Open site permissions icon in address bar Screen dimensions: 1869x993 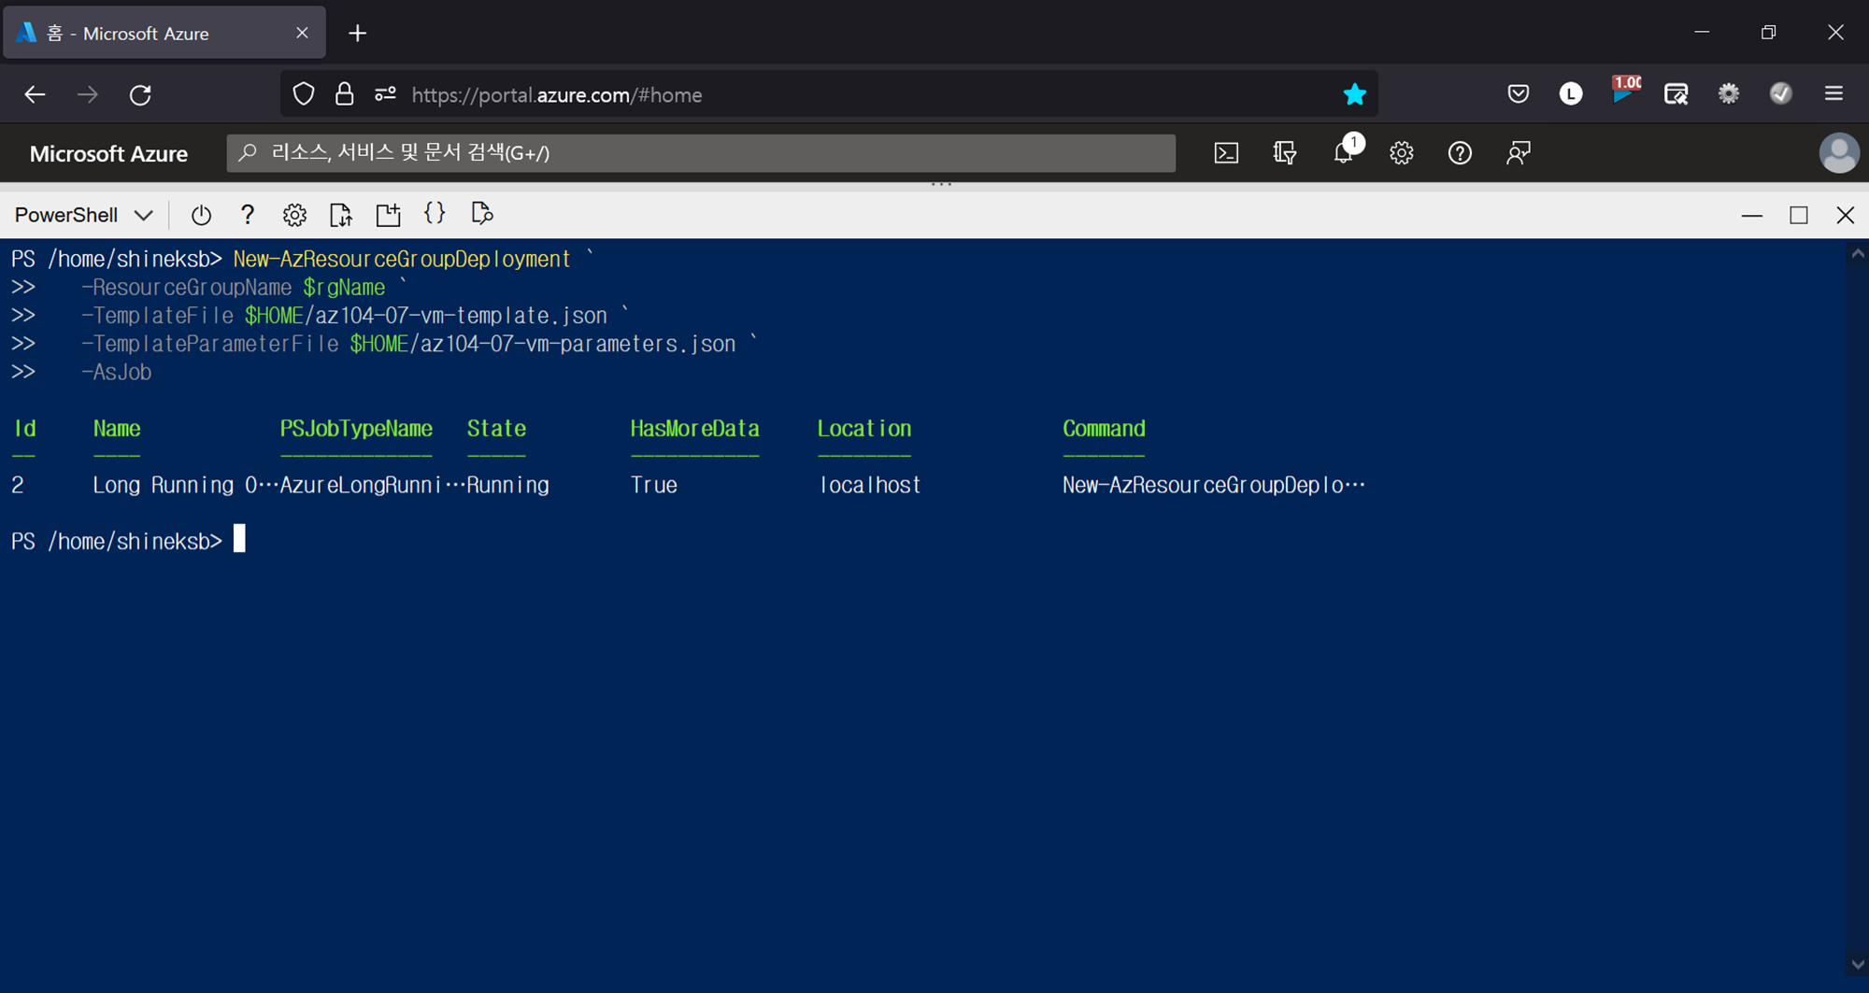385,94
